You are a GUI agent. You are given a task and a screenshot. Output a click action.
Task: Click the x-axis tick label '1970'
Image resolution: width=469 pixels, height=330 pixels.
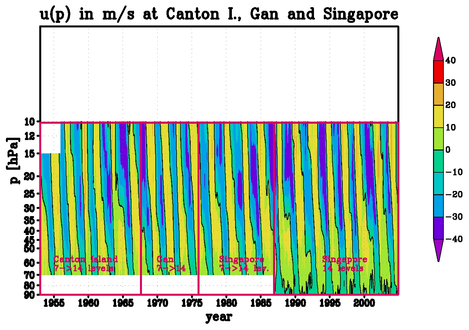(157, 303)
